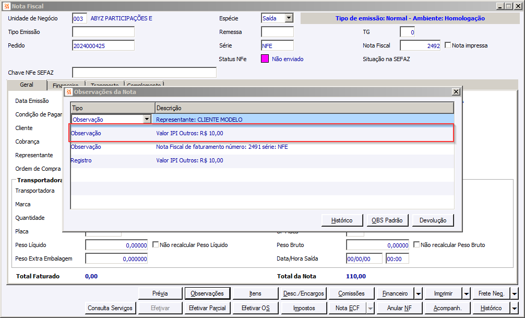Click the Itens button
The height and width of the screenshot is (318, 525).
point(255,293)
